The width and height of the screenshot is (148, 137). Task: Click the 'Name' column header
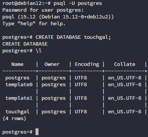coord(17,64)
